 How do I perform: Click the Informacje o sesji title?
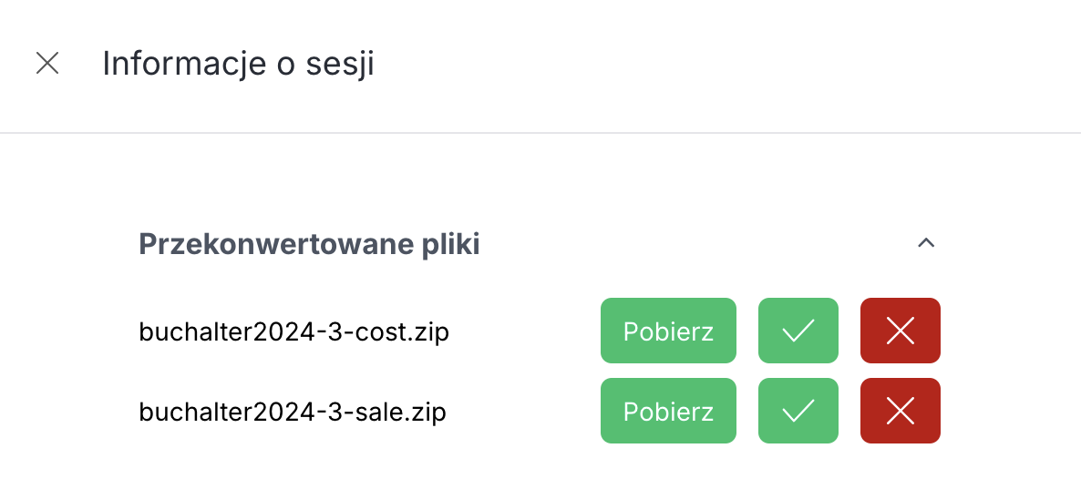click(x=238, y=64)
